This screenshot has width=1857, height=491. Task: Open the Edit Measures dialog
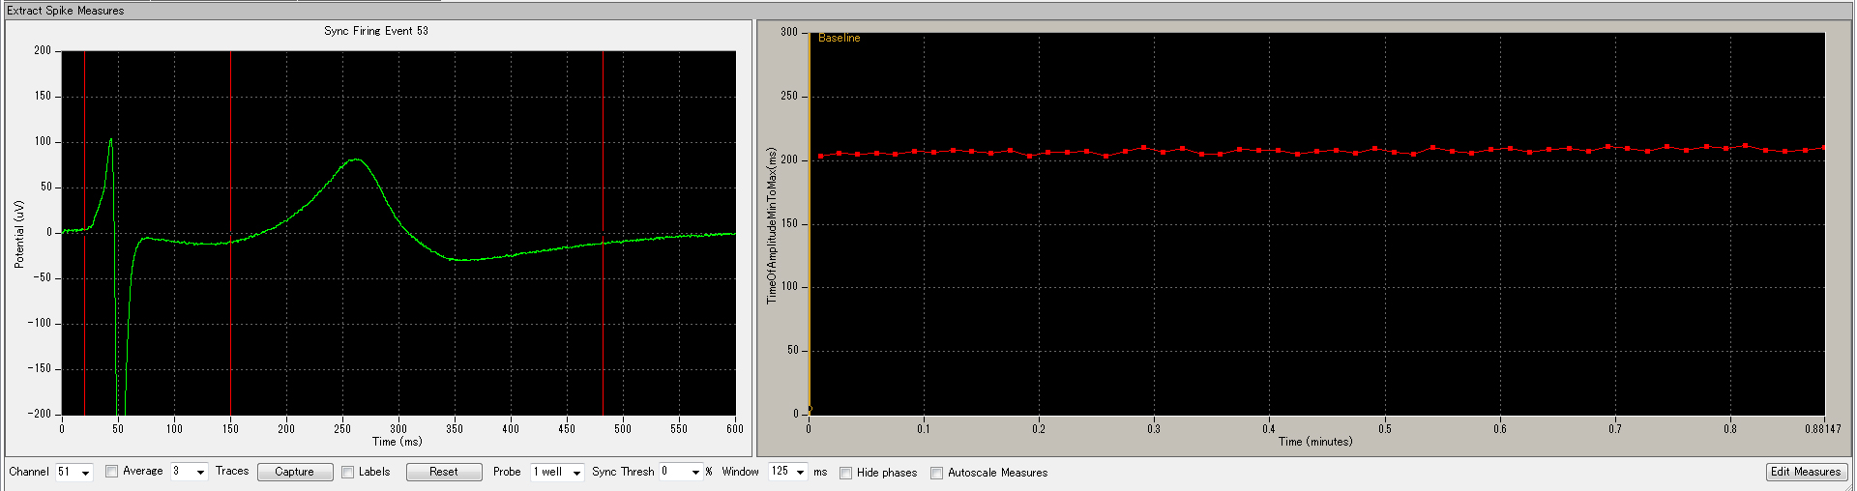[x=1805, y=472]
